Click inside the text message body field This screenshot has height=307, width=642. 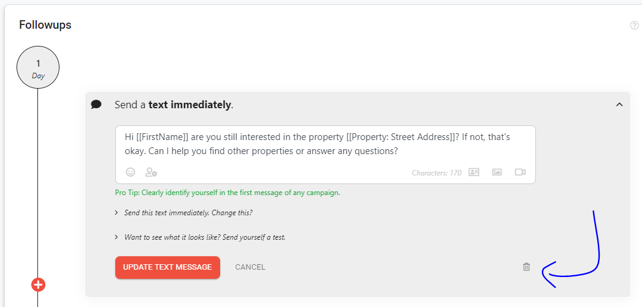click(x=325, y=144)
